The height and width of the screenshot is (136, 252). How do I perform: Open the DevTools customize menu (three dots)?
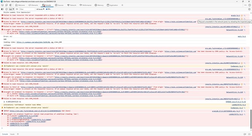245,5
